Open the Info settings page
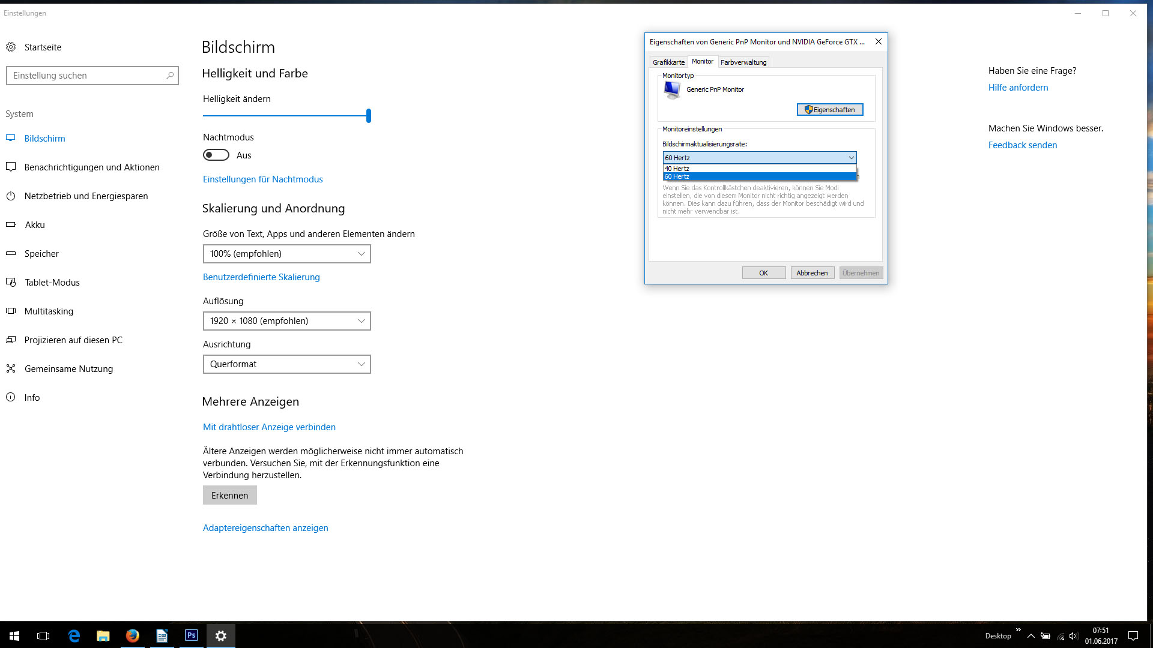Viewport: 1153px width, 648px height. 32,398
